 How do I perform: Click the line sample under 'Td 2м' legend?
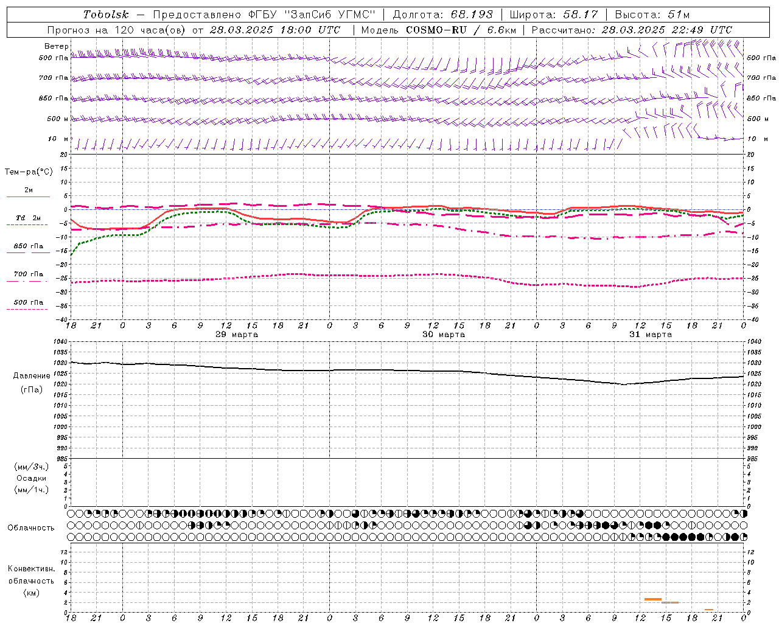tap(27, 224)
